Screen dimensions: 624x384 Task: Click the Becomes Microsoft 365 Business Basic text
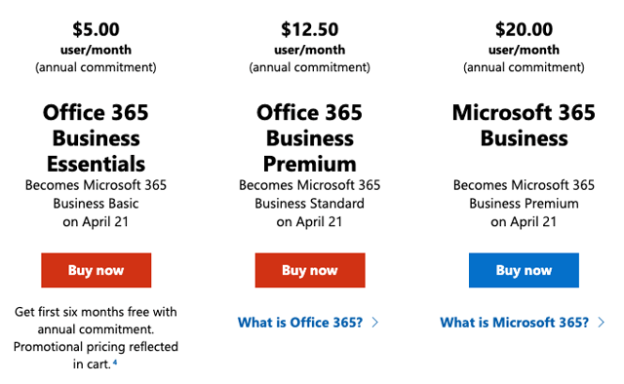96,204
